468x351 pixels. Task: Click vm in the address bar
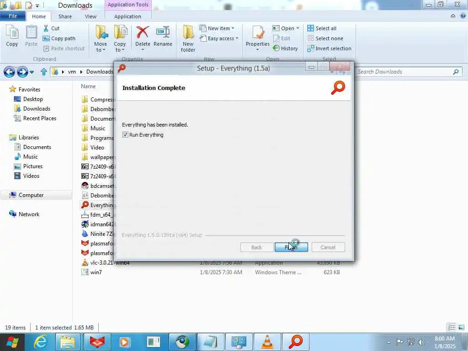point(72,72)
